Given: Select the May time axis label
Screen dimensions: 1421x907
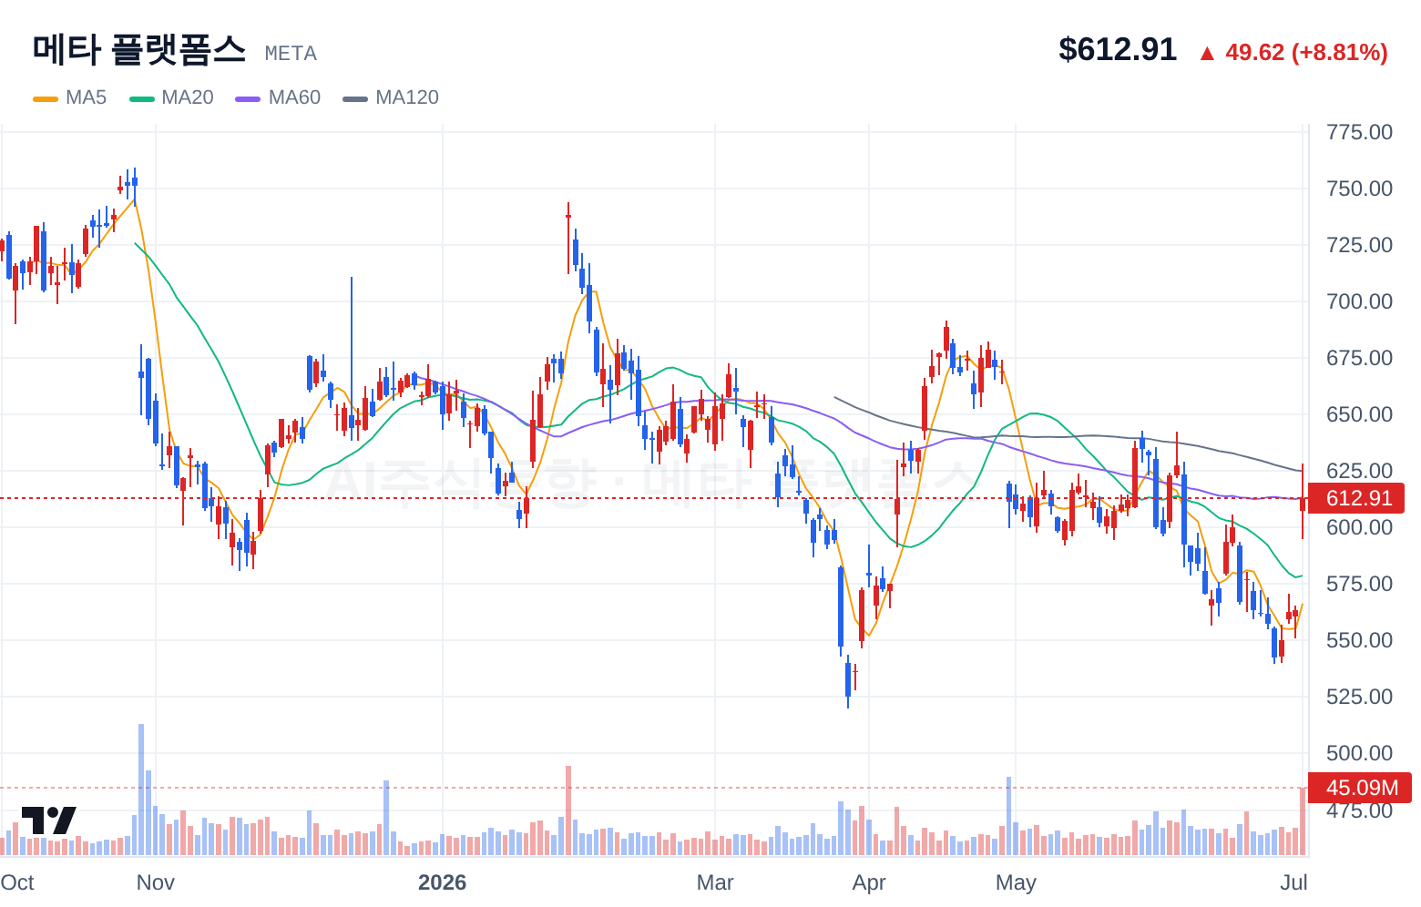Looking at the screenshot, I should (x=1016, y=882).
